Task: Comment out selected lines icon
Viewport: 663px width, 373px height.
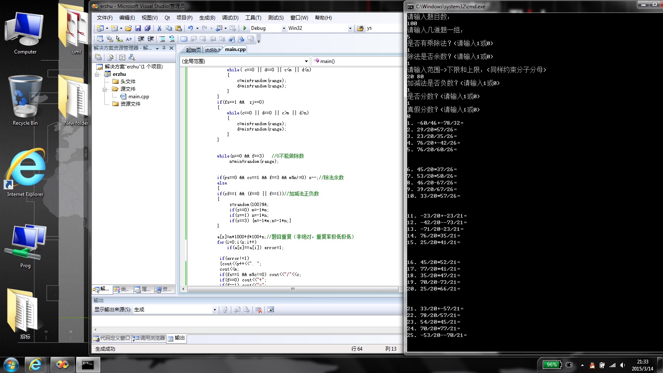Action: click(162, 39)
